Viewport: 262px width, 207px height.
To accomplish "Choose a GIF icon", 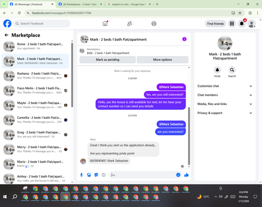I will click(104, 175).
